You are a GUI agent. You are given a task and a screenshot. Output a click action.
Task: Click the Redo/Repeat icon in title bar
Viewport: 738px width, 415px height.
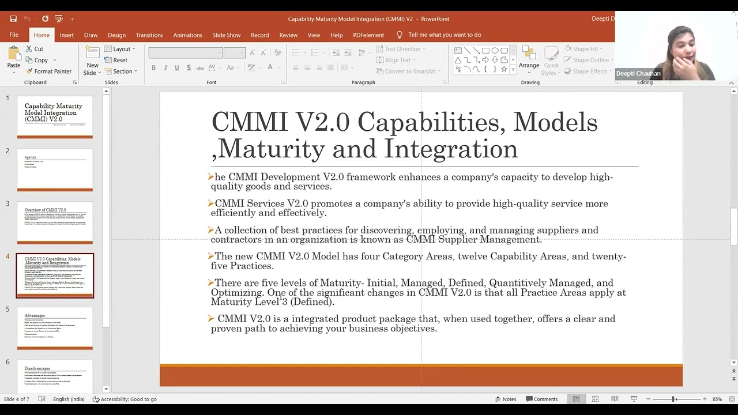tap(45, 18)
